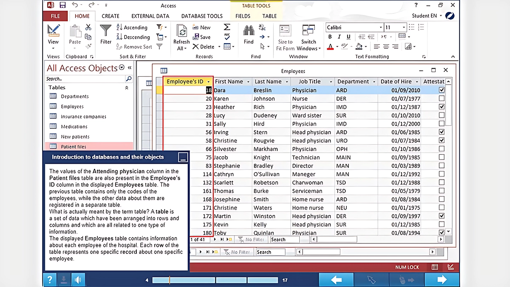Open Date of Hire column dropdown arrow
510x287 pixels.
pyautogui.click(x=417, y=82)
